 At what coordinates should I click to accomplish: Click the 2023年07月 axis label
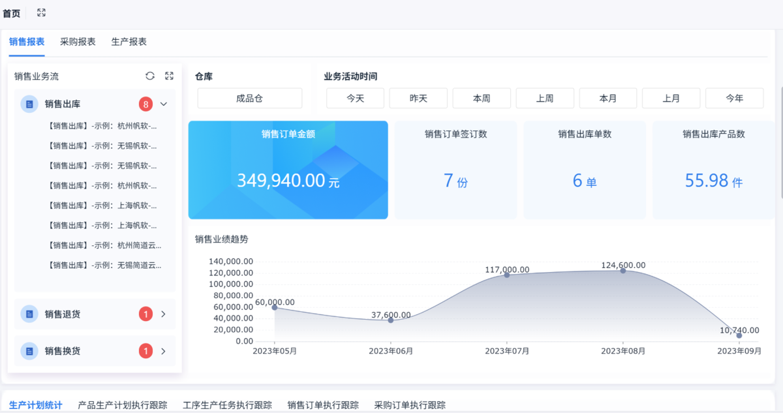(507, 351)
